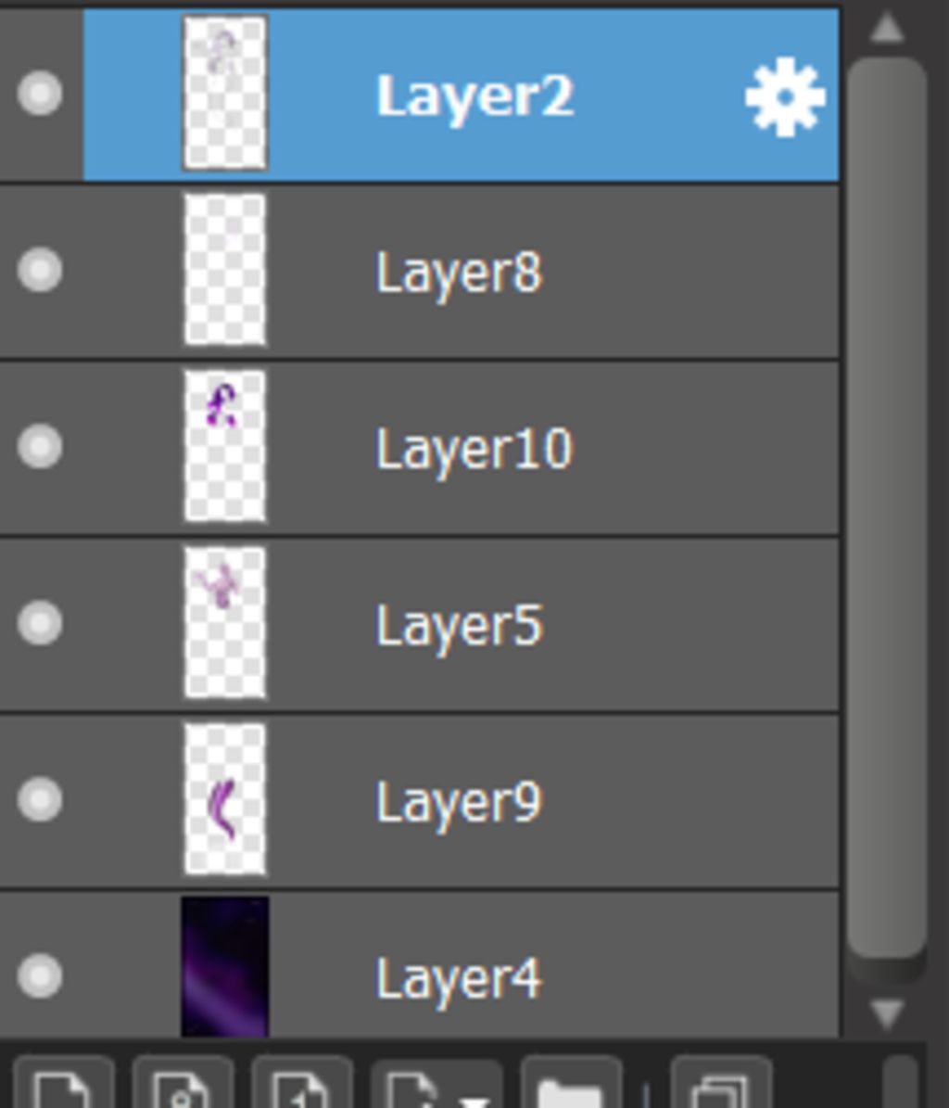Add a new 8-bit layer
The height and width of the screenshot is (1108, 949).
tap(183, 1083)
